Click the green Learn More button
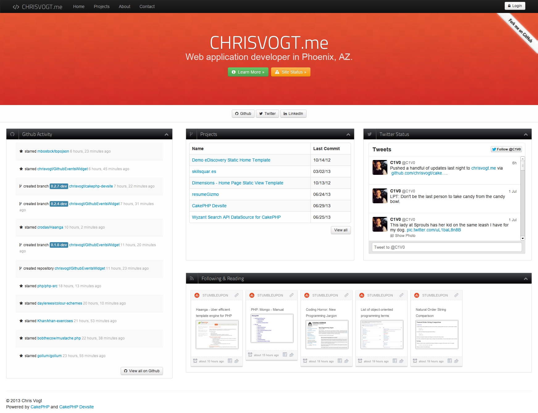The height and width of the screenshot is (413, 538). (x=248, y=72)
